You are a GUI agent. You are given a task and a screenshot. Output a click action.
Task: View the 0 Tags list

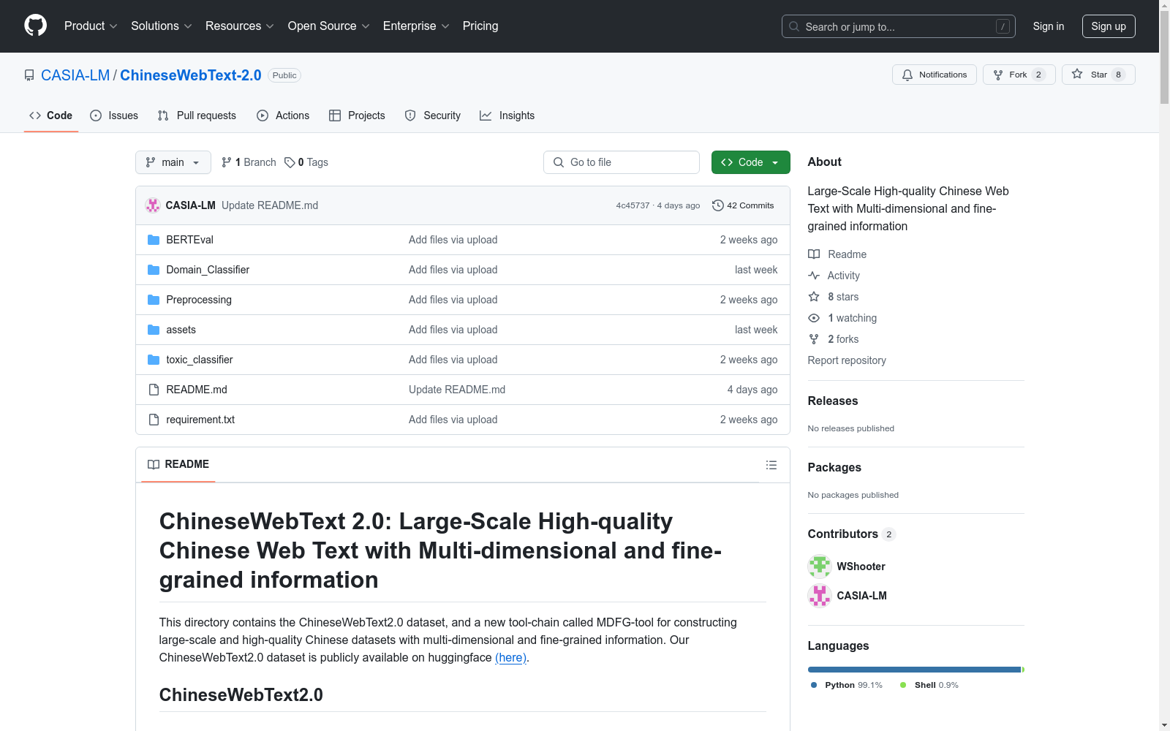tap(306, 162)
